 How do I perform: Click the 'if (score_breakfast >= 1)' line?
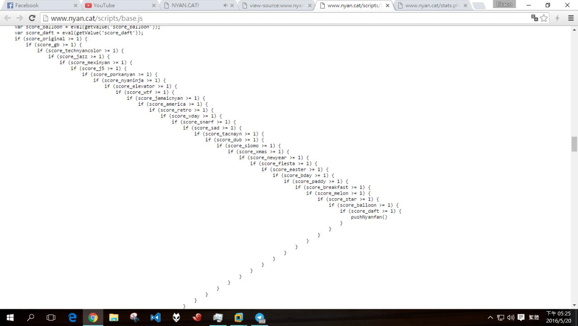coord(333,187)
